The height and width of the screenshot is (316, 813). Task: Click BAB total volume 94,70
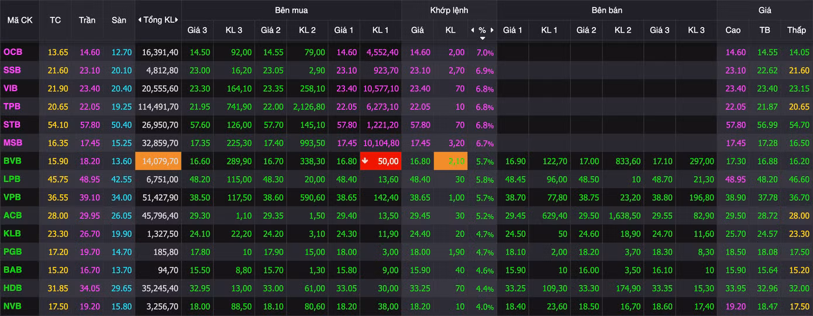pos(168,270)
